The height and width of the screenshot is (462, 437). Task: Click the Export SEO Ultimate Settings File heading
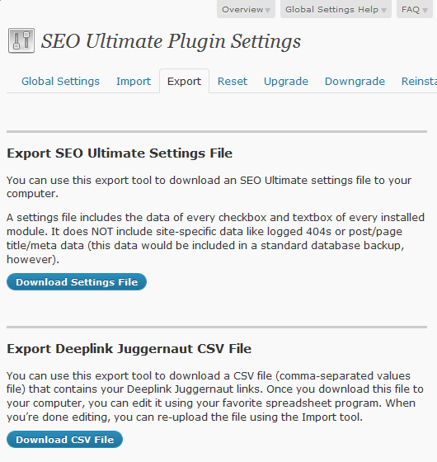pos(120,153)
